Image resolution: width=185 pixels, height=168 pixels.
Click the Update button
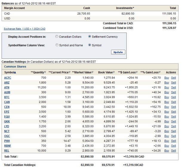pos(118,52)
